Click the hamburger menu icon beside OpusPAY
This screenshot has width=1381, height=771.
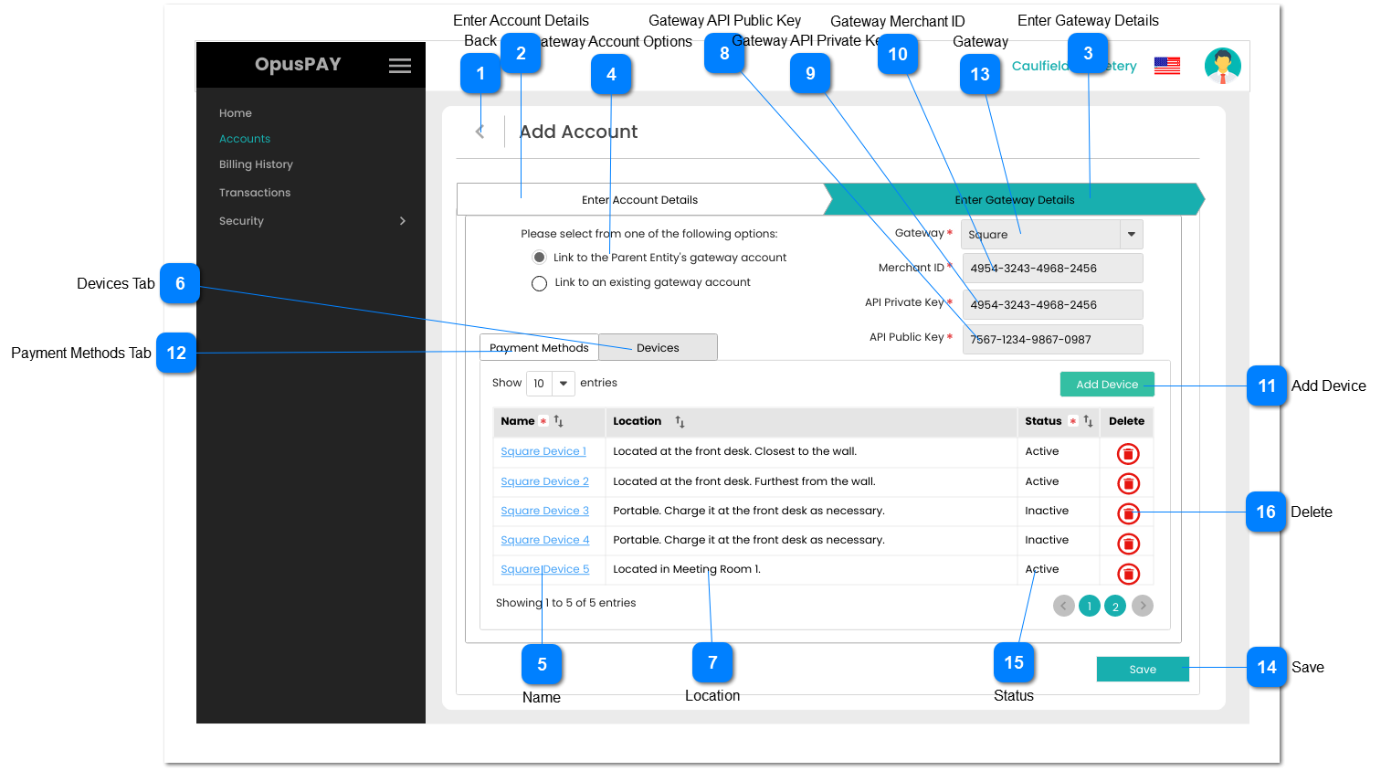[x=399, y=66]
